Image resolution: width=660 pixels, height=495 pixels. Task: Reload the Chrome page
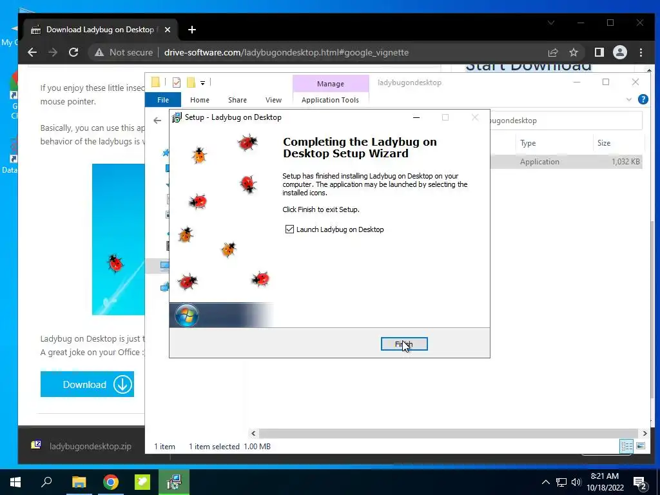point(73,52)
